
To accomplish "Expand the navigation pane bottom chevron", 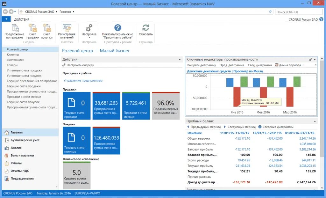I will pos(57,187).
